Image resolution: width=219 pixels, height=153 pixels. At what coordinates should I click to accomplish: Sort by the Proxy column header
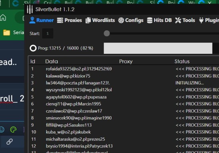click(126, 61)
